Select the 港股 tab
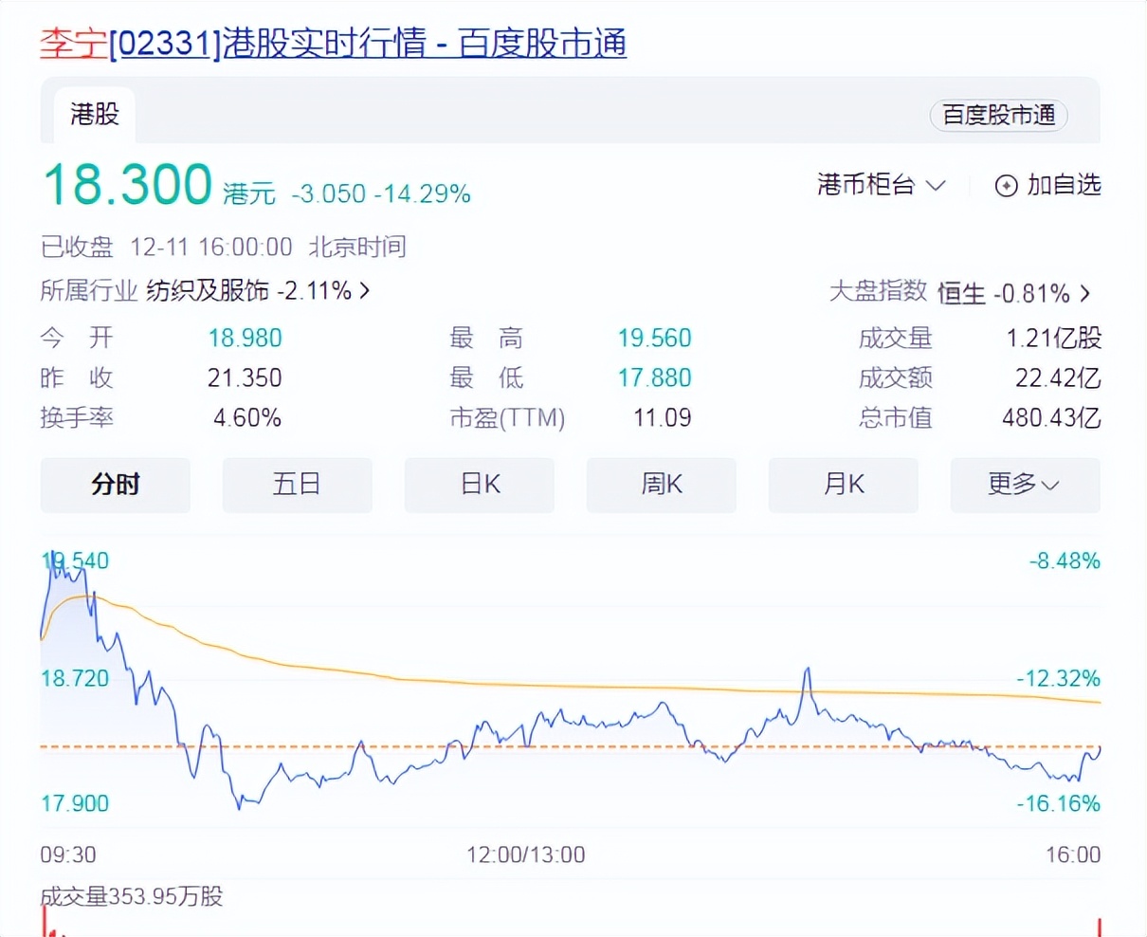This screenshot has height=937, width=1147. pos(94,115)
